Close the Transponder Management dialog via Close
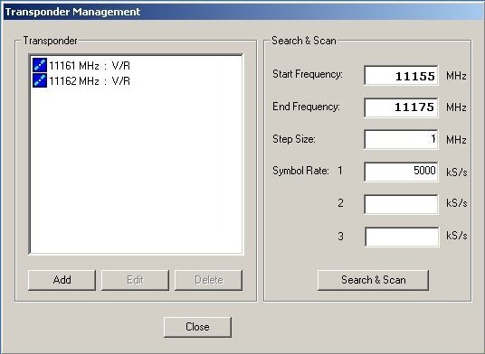This screenshot has height=354, width=485. 197,327
